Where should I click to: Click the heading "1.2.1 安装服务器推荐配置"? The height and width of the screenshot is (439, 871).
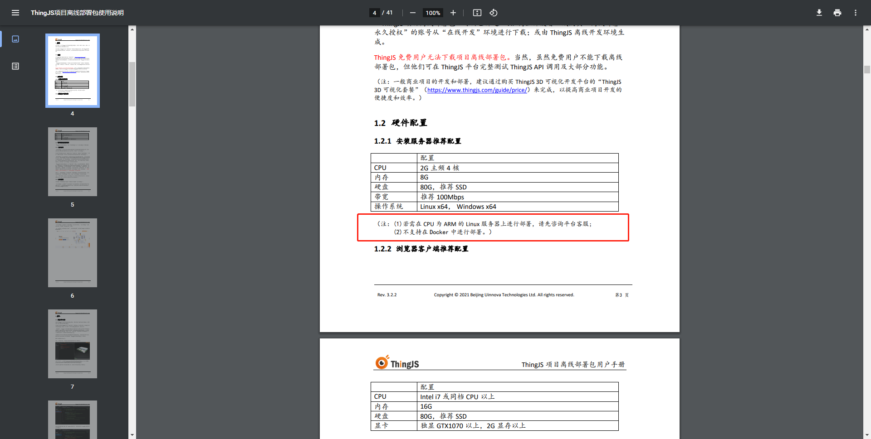pyautogui.click(x=417, y=141)
